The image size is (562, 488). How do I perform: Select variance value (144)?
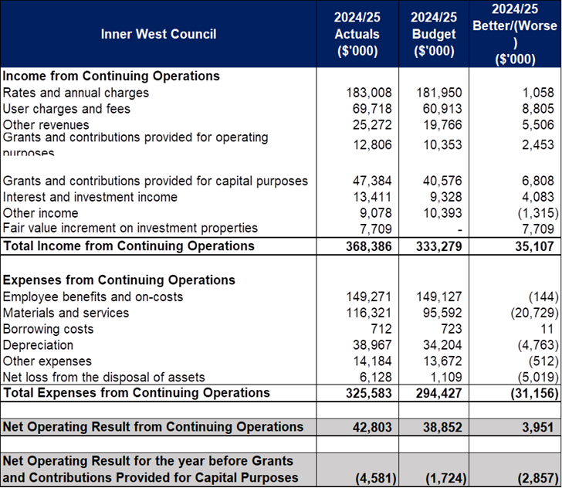(543, 297)
